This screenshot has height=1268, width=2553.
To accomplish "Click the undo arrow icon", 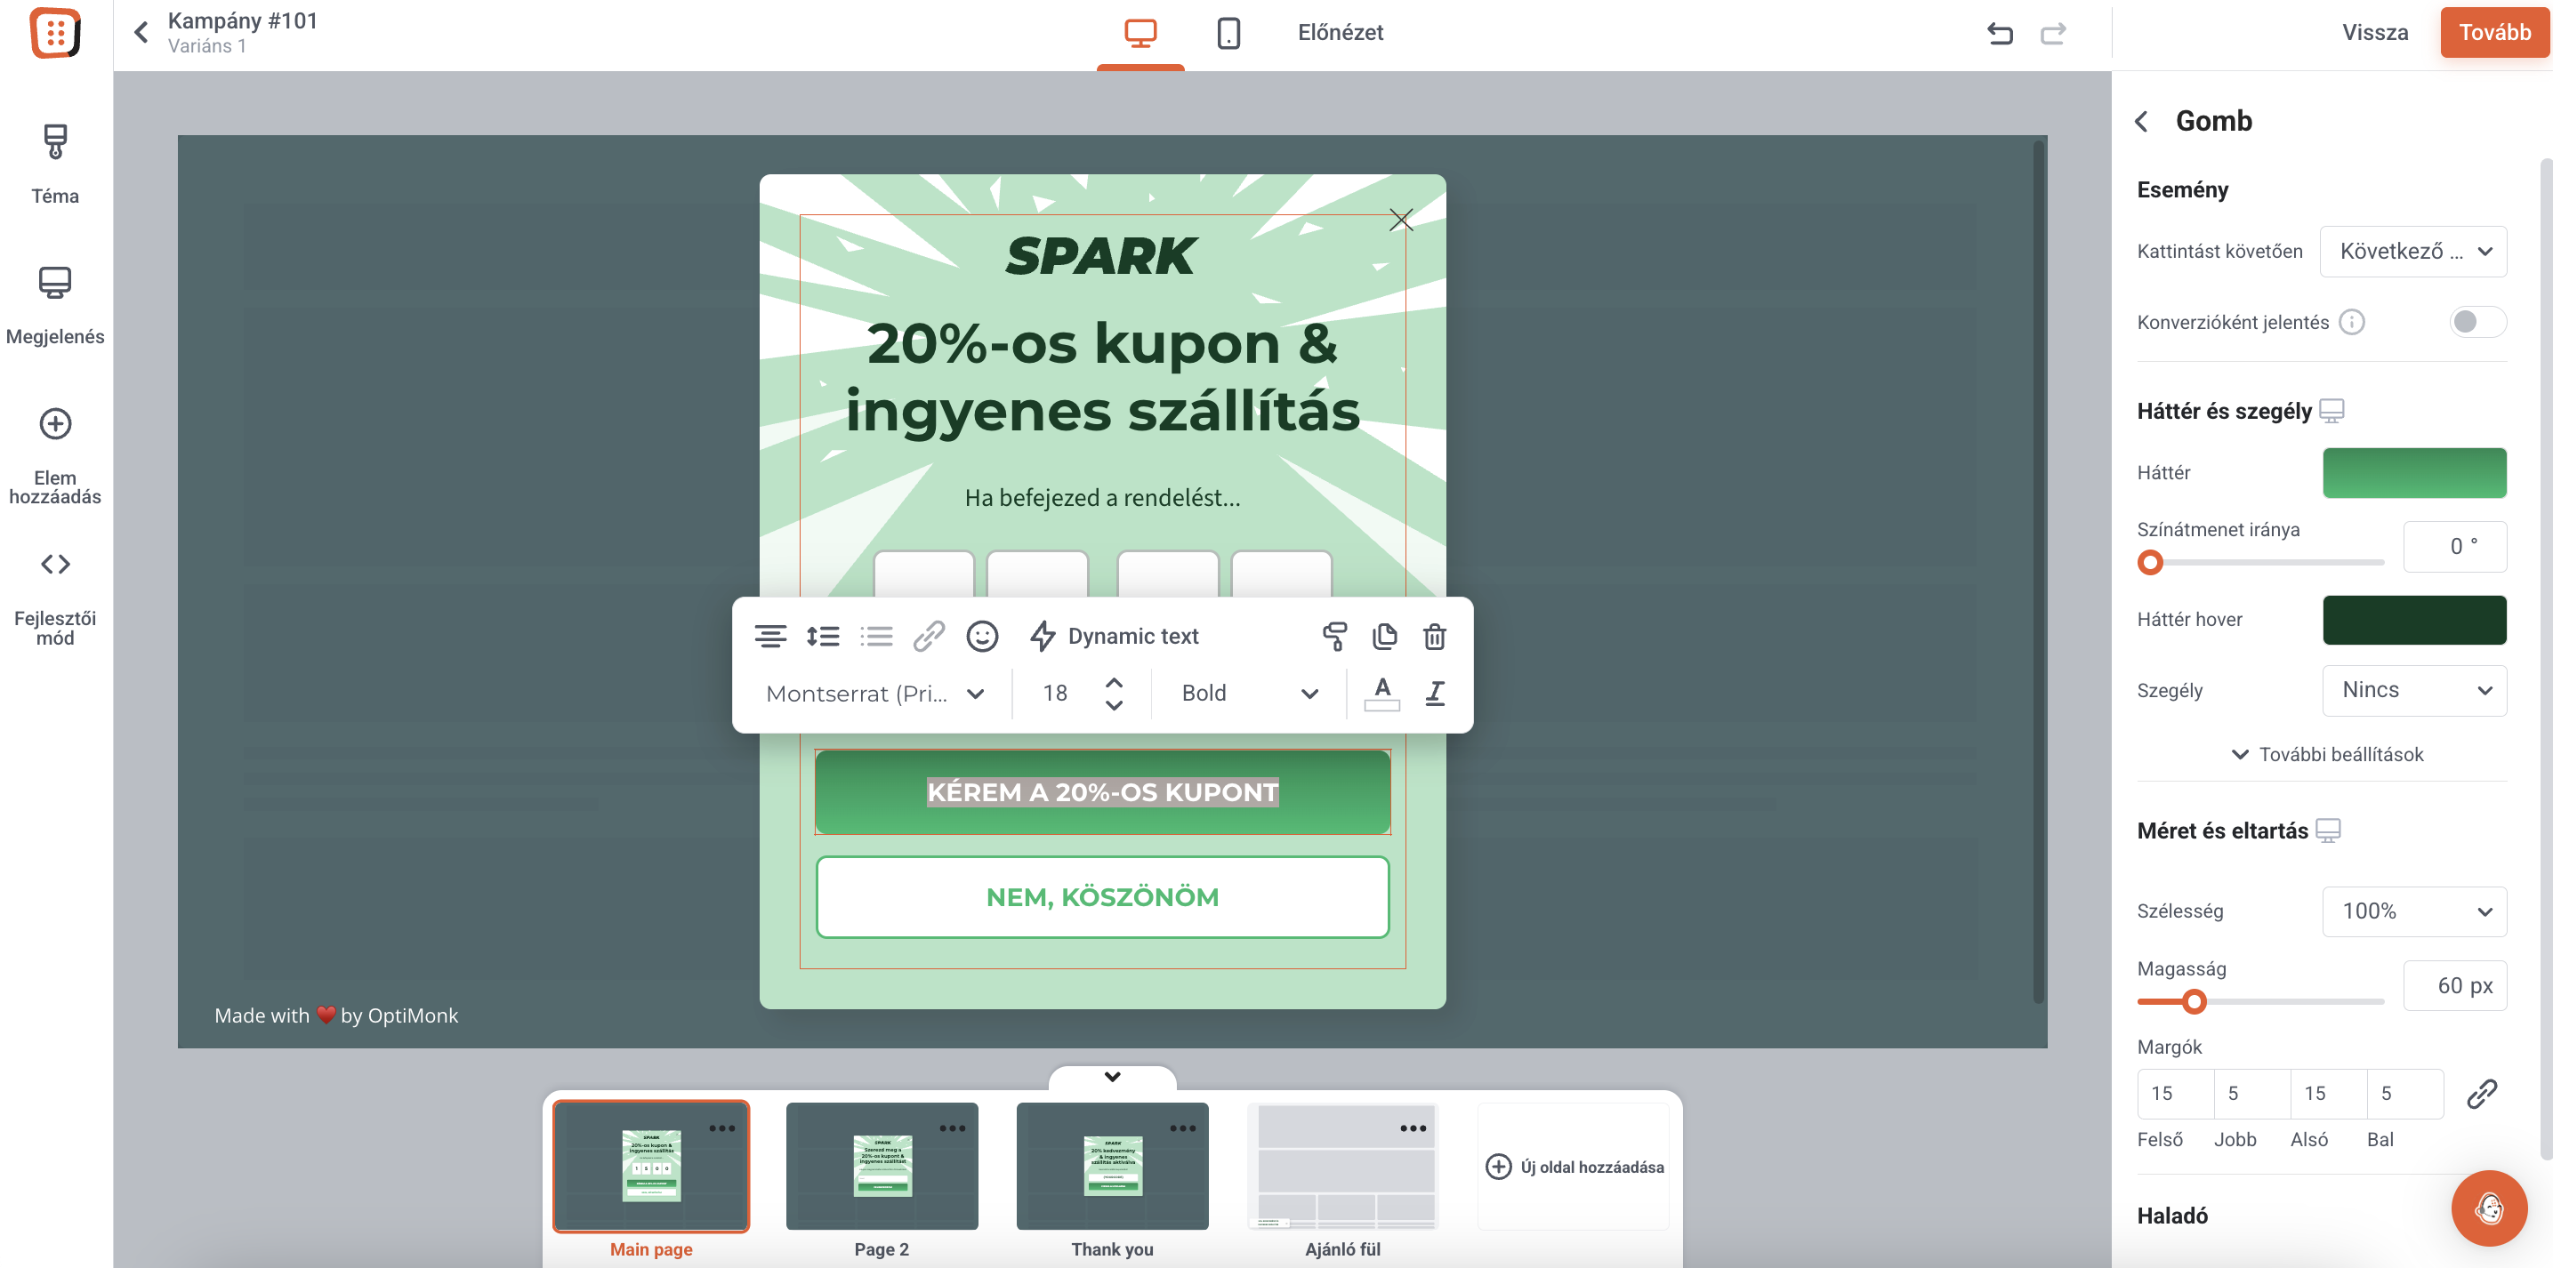I will point(1999,33).
